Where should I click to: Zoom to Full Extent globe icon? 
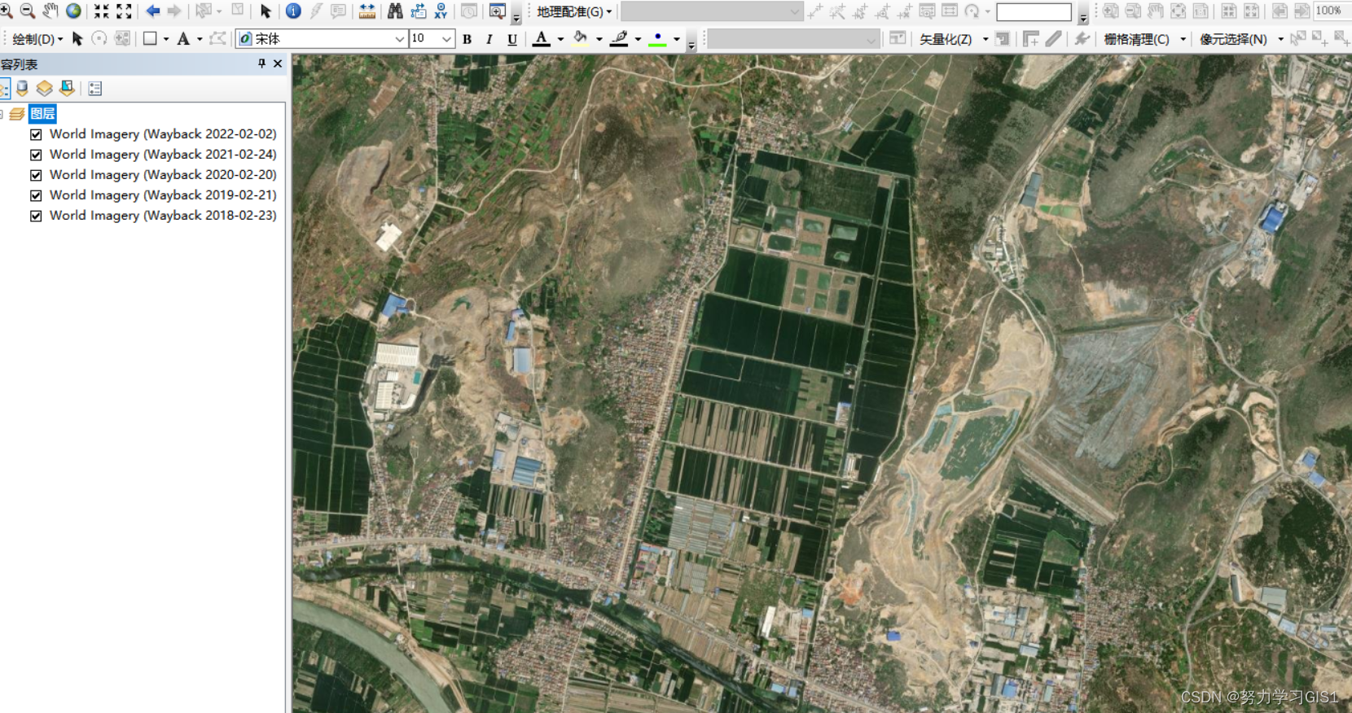pos(73,11)
